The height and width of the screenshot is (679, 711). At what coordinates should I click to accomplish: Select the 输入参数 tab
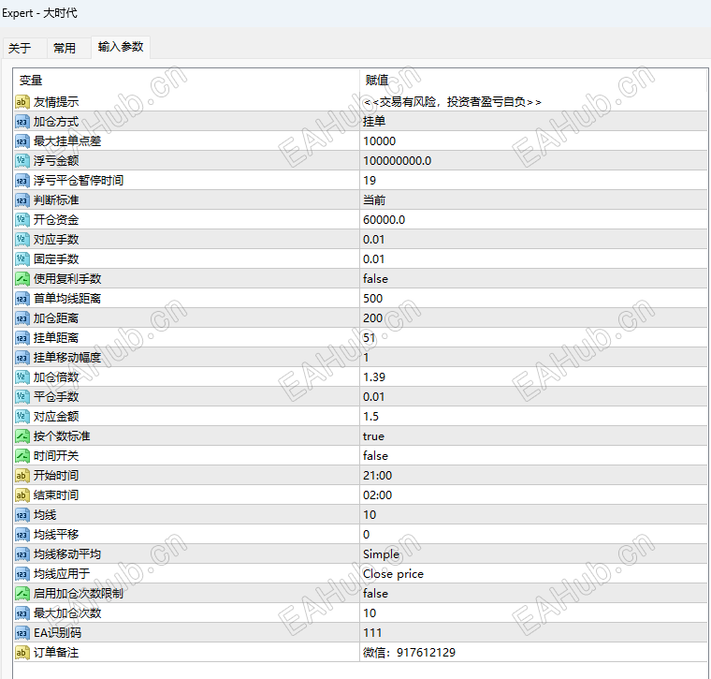121,47
